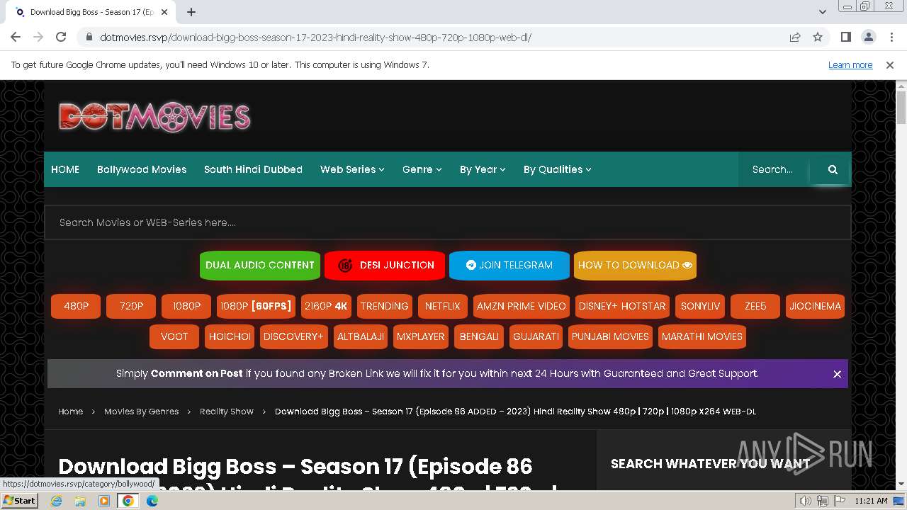
Task: Open the VOOT tag
Action: click(174, 336)
